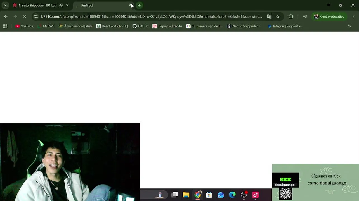Open the Extensions puzzle icon
Screen dimensions: 359x201
tap(291, 16)
